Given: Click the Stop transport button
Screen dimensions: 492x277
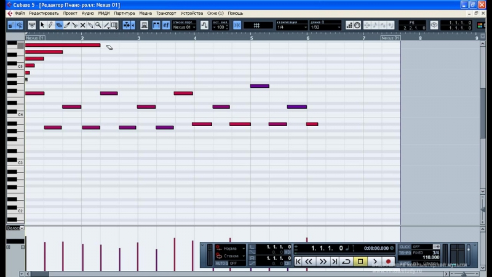Looking at the screenshot, I should (x=360, y=261).
